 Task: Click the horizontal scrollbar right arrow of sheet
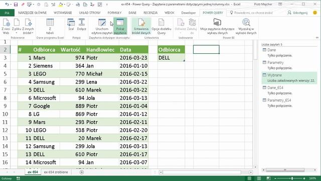coord(251,172)
